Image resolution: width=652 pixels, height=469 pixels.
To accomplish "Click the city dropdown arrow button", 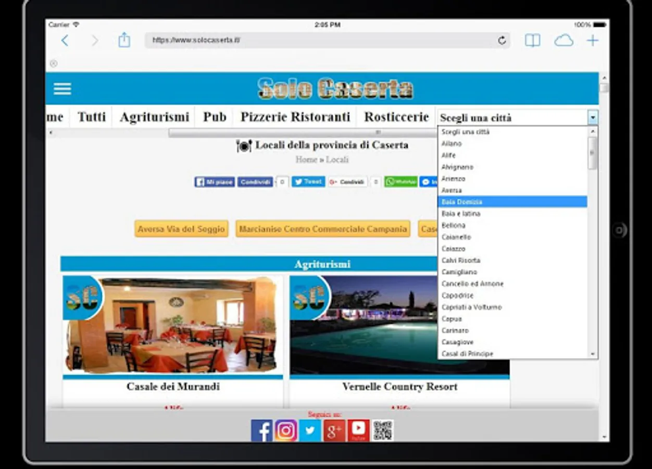I will pos(593,118).
